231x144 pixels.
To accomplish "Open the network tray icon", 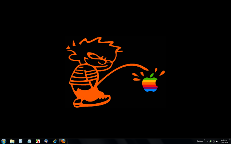I will (x=214, y=141).
